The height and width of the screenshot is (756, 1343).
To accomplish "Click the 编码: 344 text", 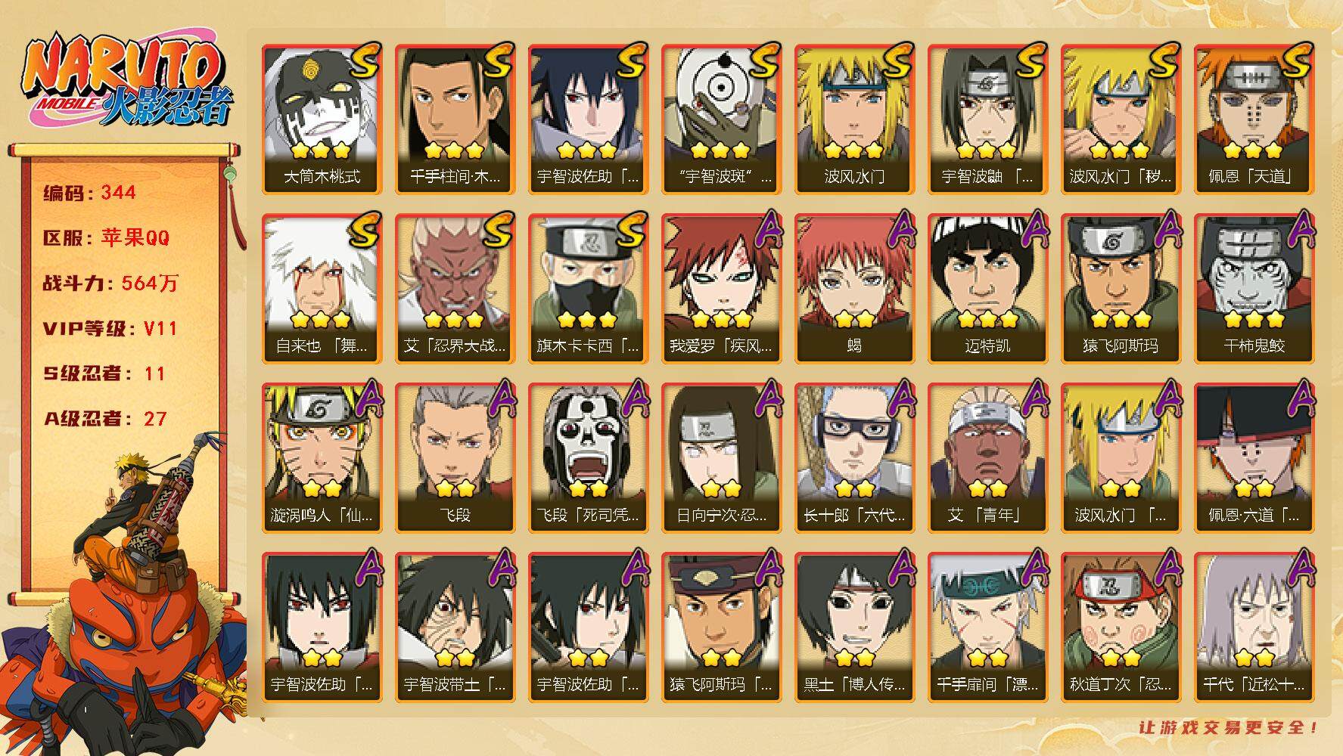I will point(89,193).
